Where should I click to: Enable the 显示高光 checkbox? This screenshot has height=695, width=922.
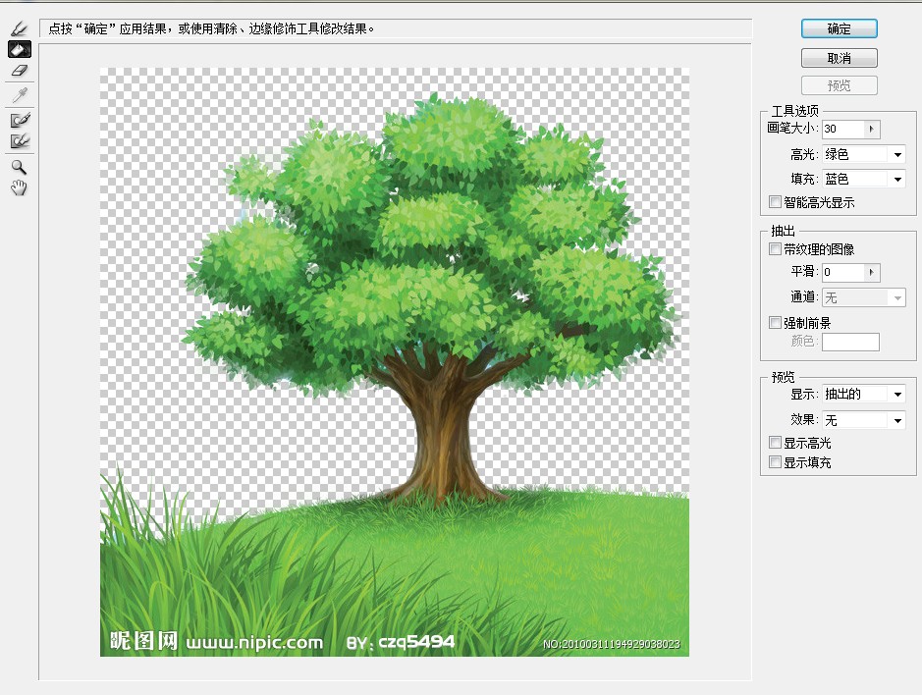776,444
